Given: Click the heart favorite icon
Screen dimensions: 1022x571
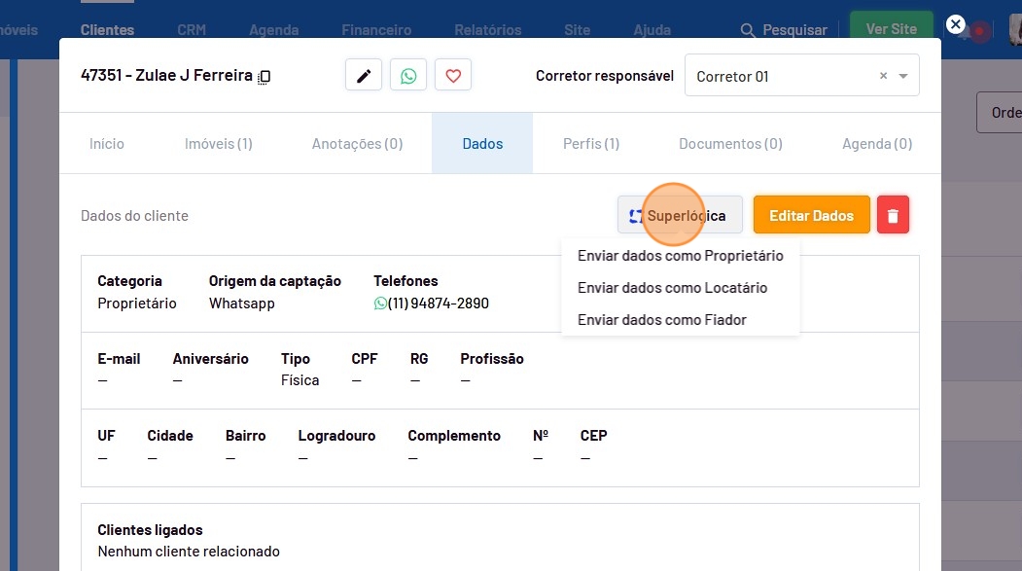Looking at the screenshot, I should [453, 76].
